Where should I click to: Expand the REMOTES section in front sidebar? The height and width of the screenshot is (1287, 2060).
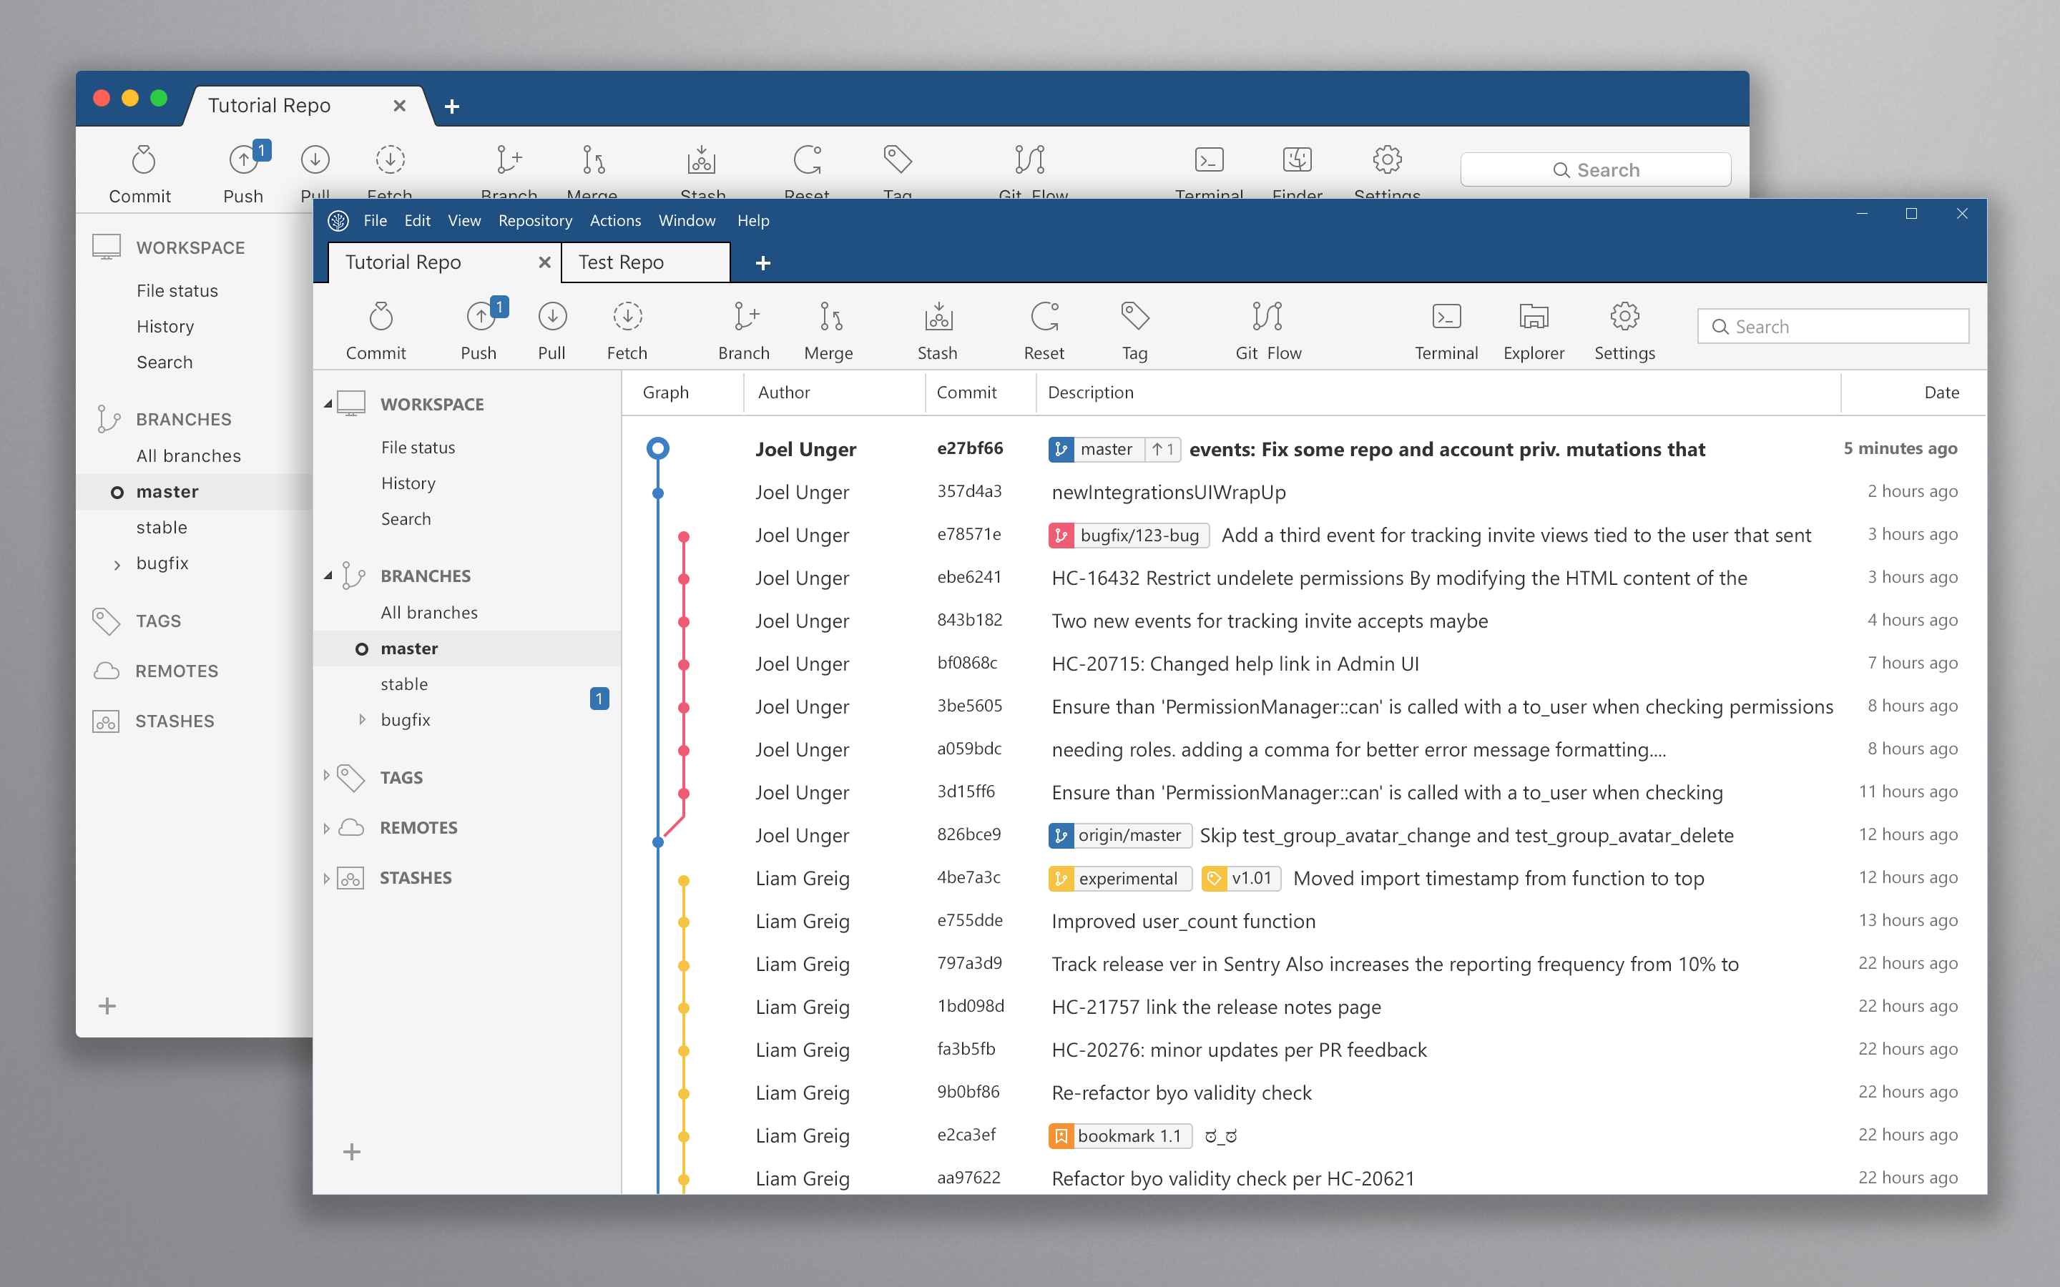pyautogui.click(x=326, y=827)
